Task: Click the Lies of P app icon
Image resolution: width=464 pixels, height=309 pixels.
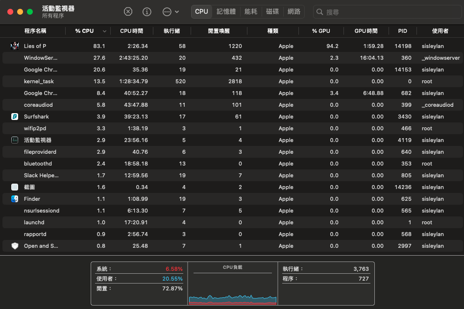Action: (15, 46)
